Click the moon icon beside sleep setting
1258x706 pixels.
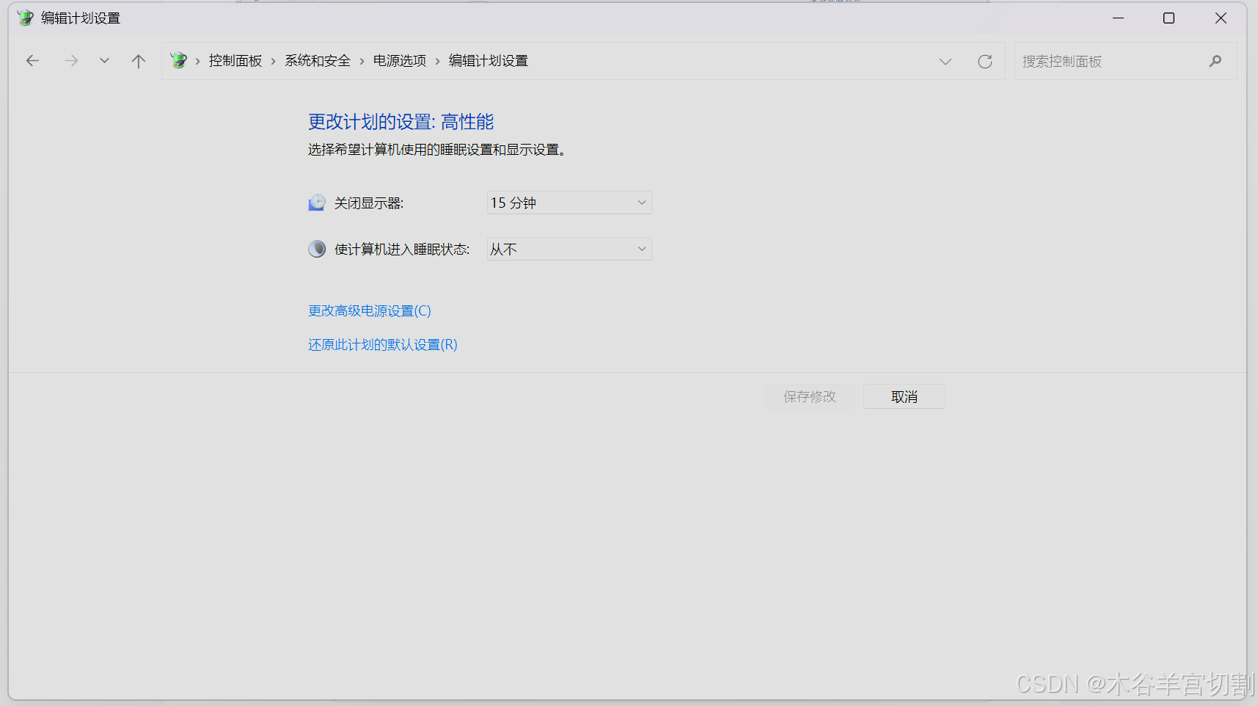point(317,249)
